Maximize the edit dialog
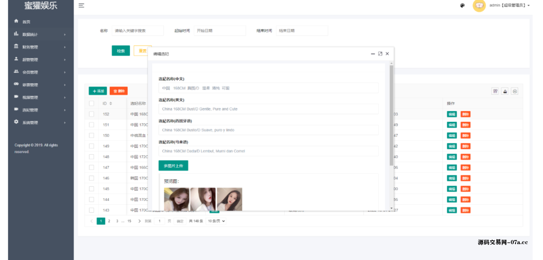The image size is (543, 260). point(380,53)
